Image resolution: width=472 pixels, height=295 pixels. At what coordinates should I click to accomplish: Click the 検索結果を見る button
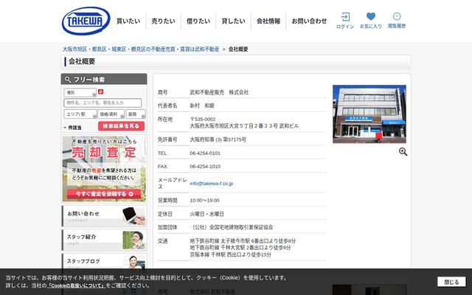point(121,126)
